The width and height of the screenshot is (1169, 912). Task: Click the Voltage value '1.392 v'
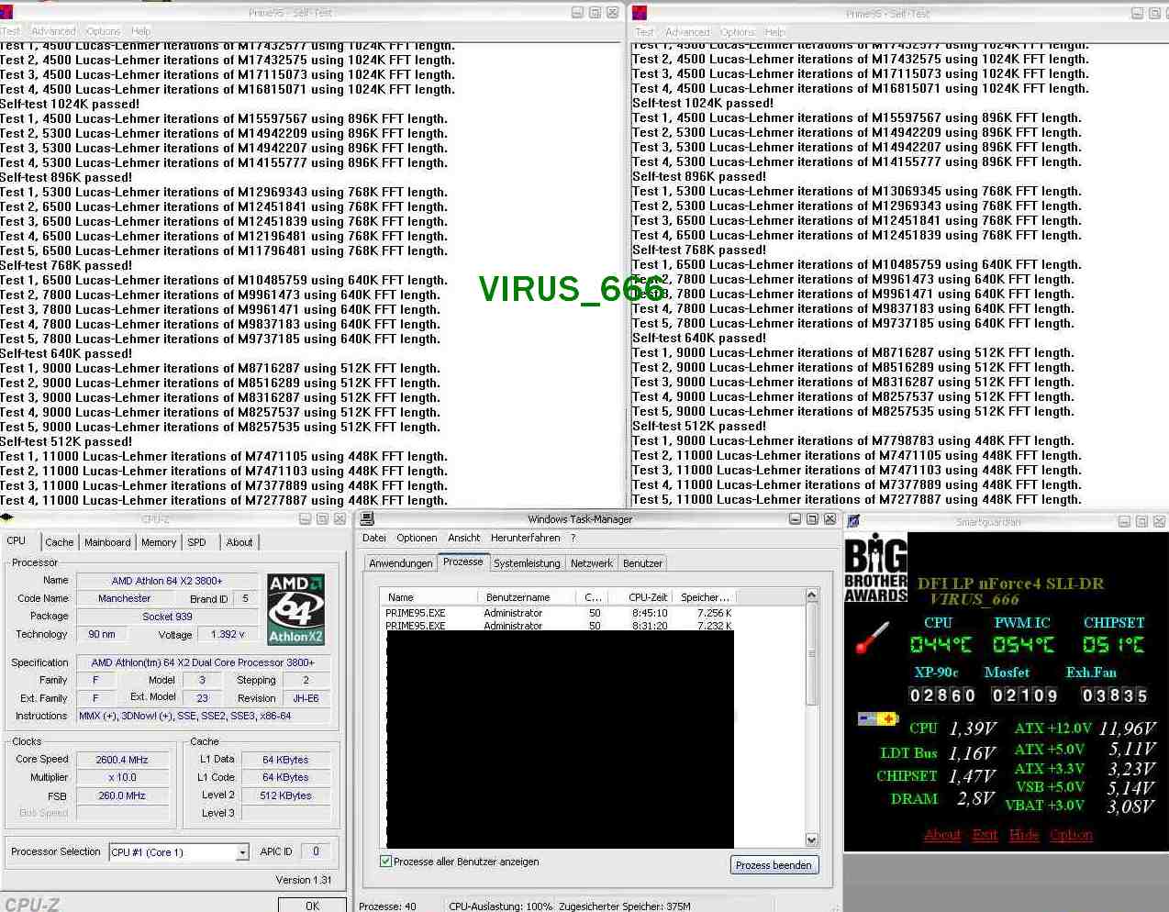click(228, 634)
